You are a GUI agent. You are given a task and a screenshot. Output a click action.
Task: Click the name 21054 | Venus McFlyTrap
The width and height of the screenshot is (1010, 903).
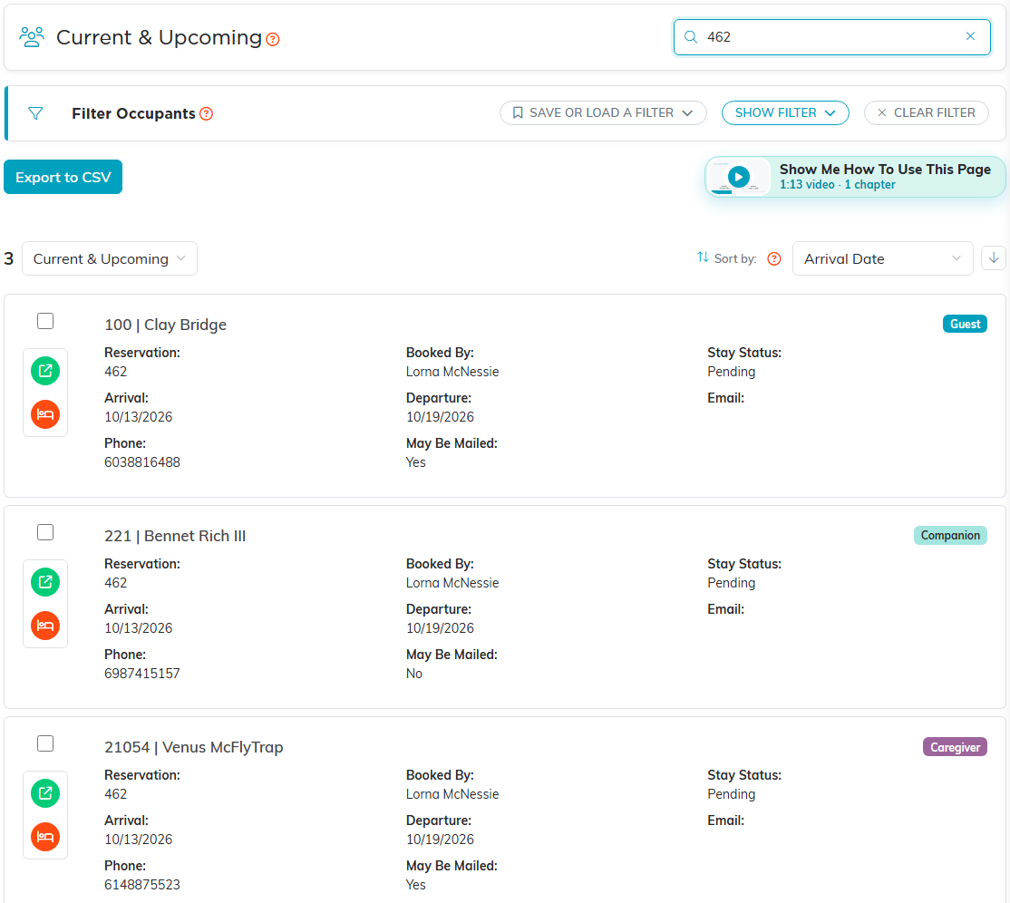coord(194,747)
